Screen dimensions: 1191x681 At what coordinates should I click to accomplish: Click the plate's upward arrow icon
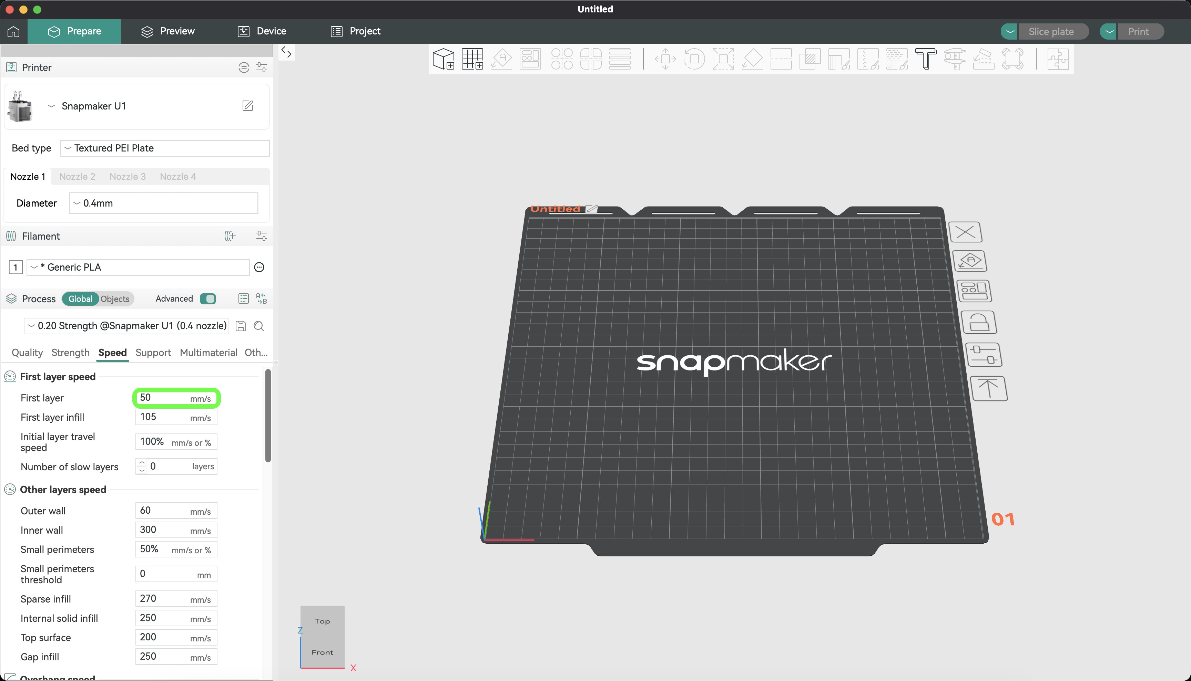pos(989,388)
